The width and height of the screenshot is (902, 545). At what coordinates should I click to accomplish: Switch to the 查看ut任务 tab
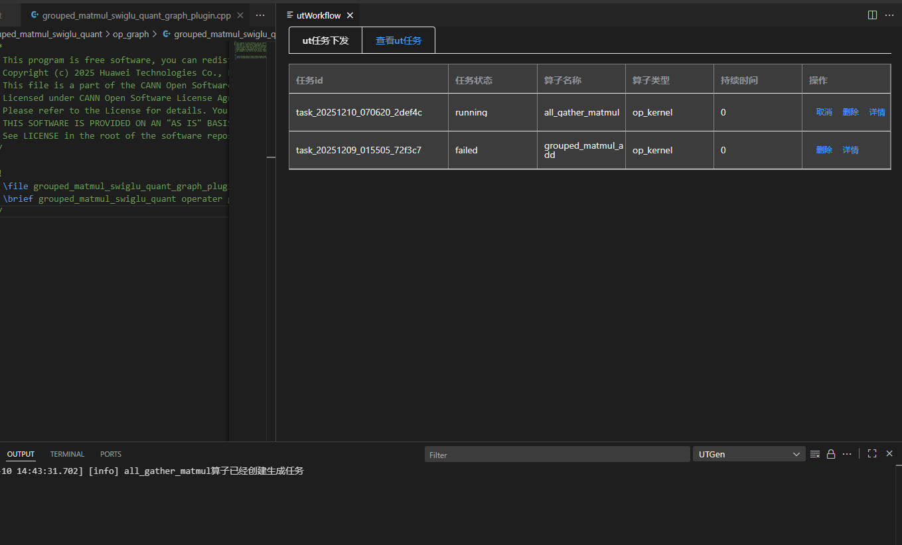pyautogui.click(x=398, y=40)
